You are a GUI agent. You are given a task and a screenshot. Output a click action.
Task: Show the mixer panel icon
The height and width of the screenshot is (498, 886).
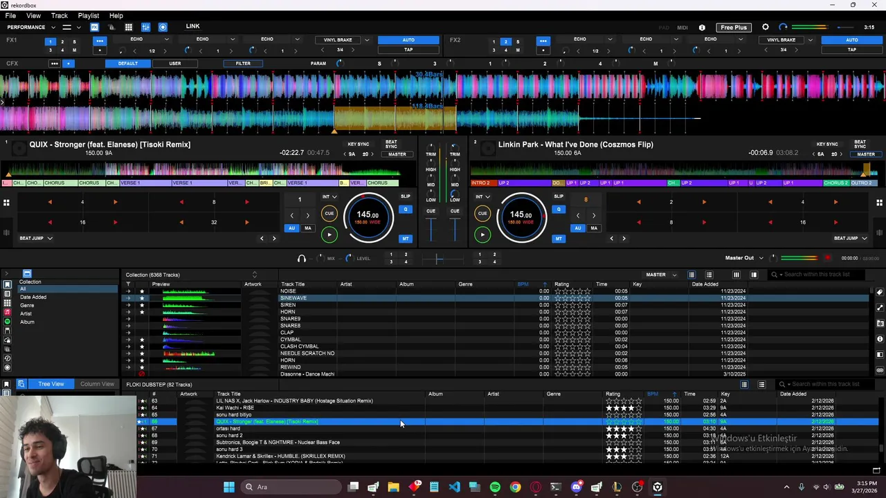coord(145,27)
